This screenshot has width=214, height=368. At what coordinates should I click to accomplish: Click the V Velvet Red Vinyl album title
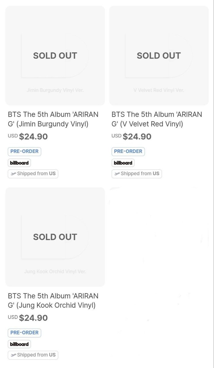pyautogui.click(x=156, y=119)
